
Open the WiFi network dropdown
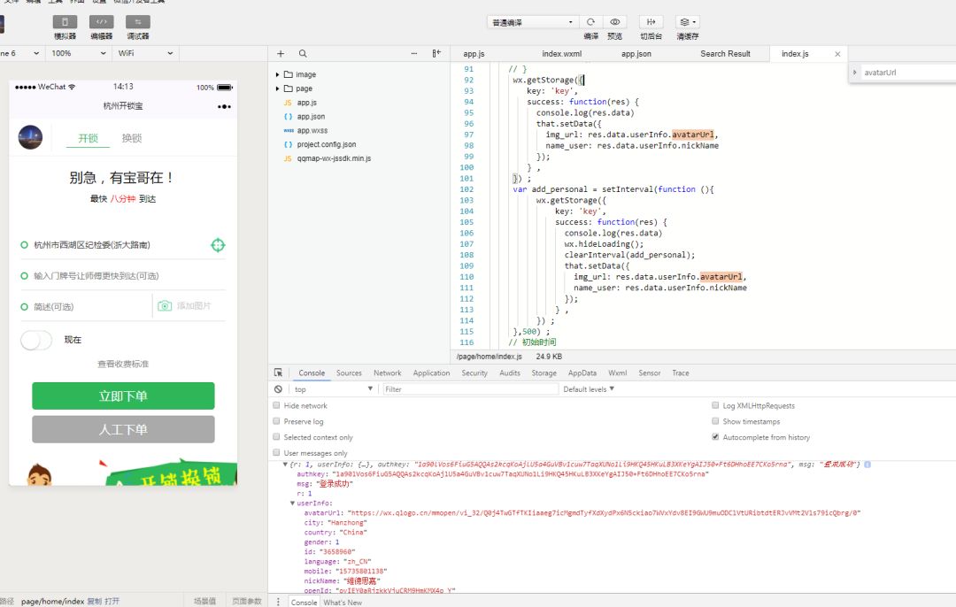pyautogui.click(x=145, y=54)
